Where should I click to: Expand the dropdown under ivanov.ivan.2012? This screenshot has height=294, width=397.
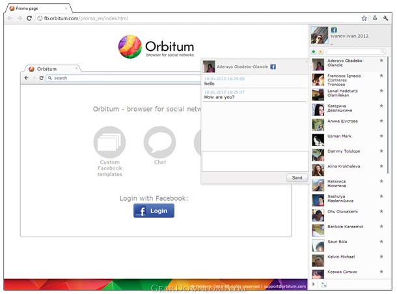[332, 44]
